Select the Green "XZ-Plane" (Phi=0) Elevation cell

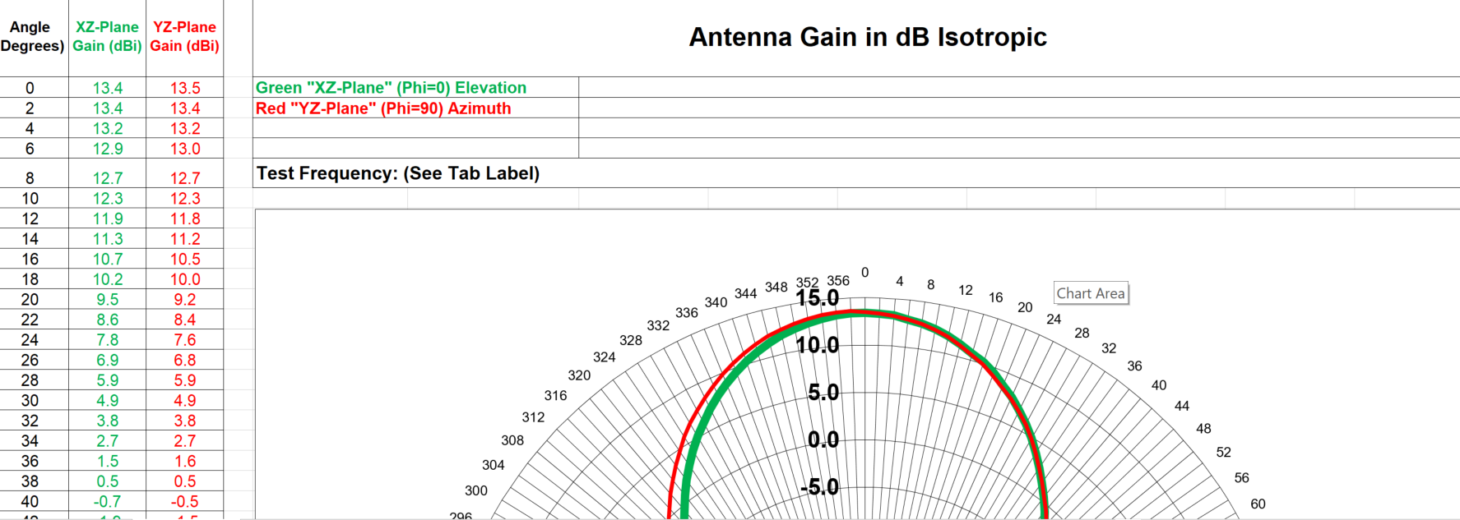[416, 88]
